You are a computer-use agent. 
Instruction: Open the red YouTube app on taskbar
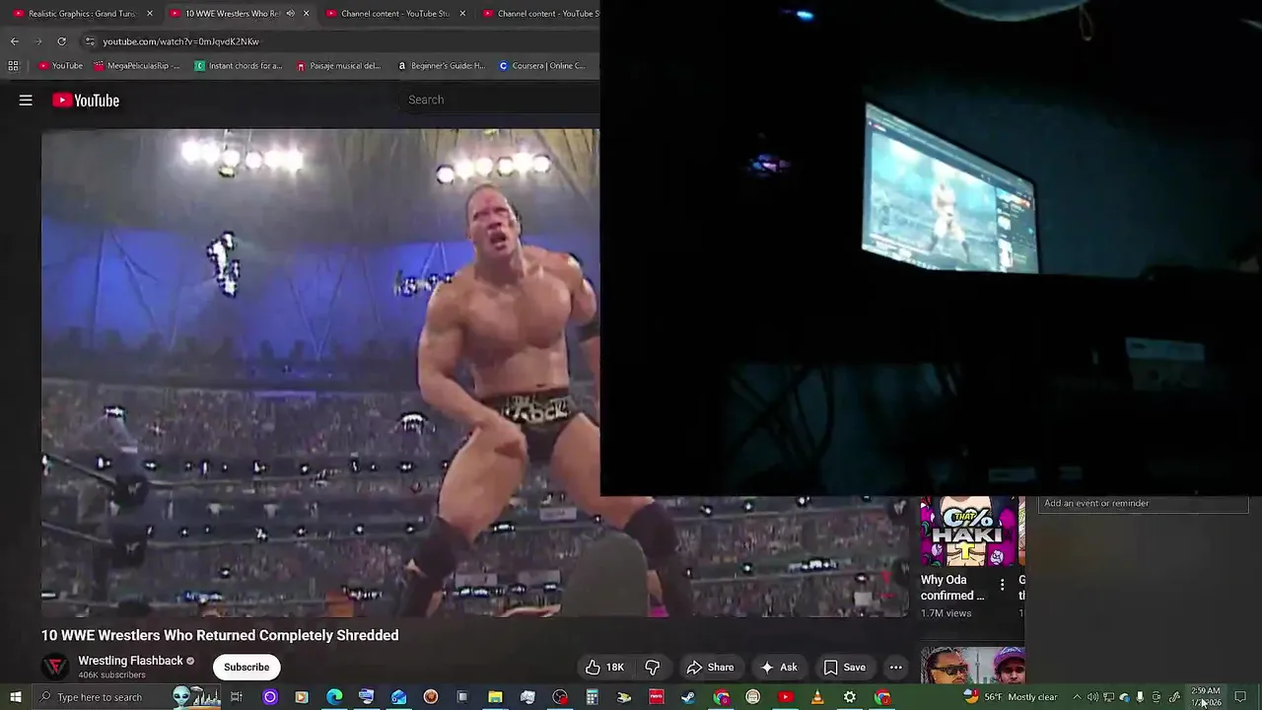785,697
